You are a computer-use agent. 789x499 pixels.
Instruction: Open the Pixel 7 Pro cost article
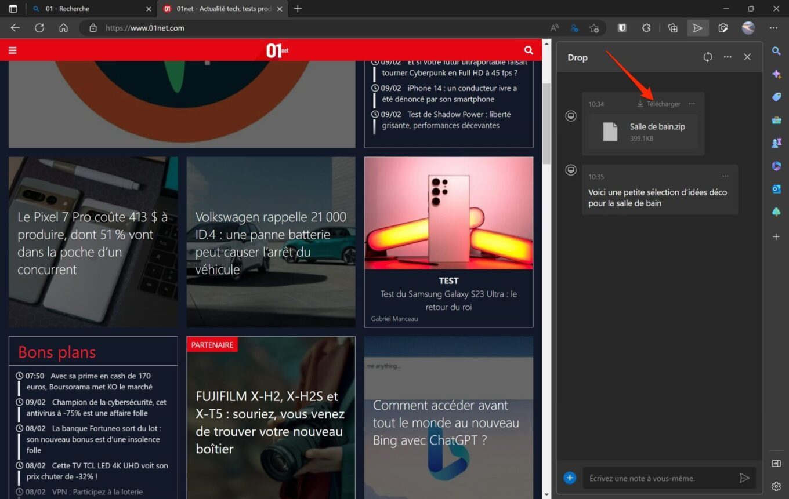click(93, 242)
